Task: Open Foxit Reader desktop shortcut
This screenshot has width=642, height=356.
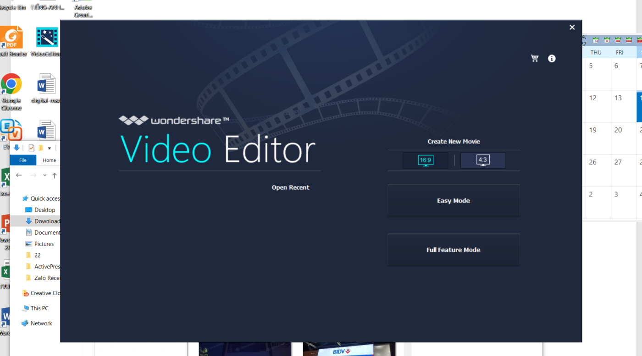Action: coord(11,42)
